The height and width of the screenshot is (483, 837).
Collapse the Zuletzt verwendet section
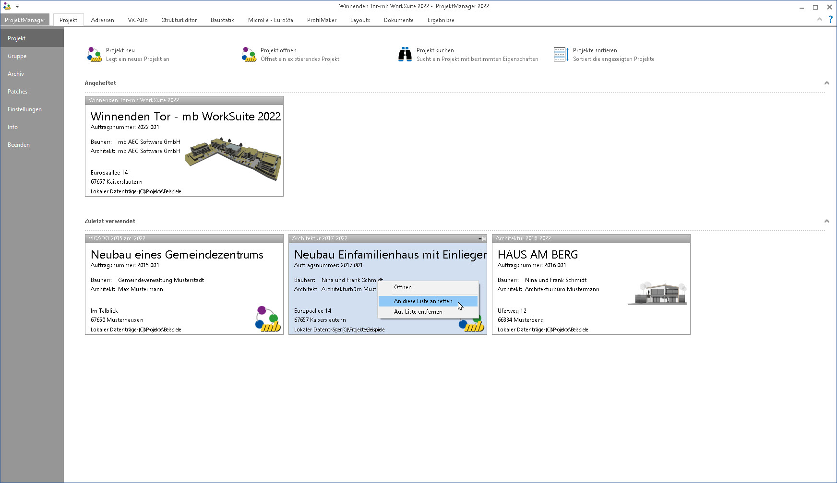tap(827, 221)
